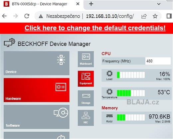Viewport: 173px width, 139px height.
Task: Open the browser side panel icon
Action: pyautogui.click(x=169, y=16)
